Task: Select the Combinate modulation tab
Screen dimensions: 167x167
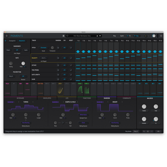Action: click(126, 98)
